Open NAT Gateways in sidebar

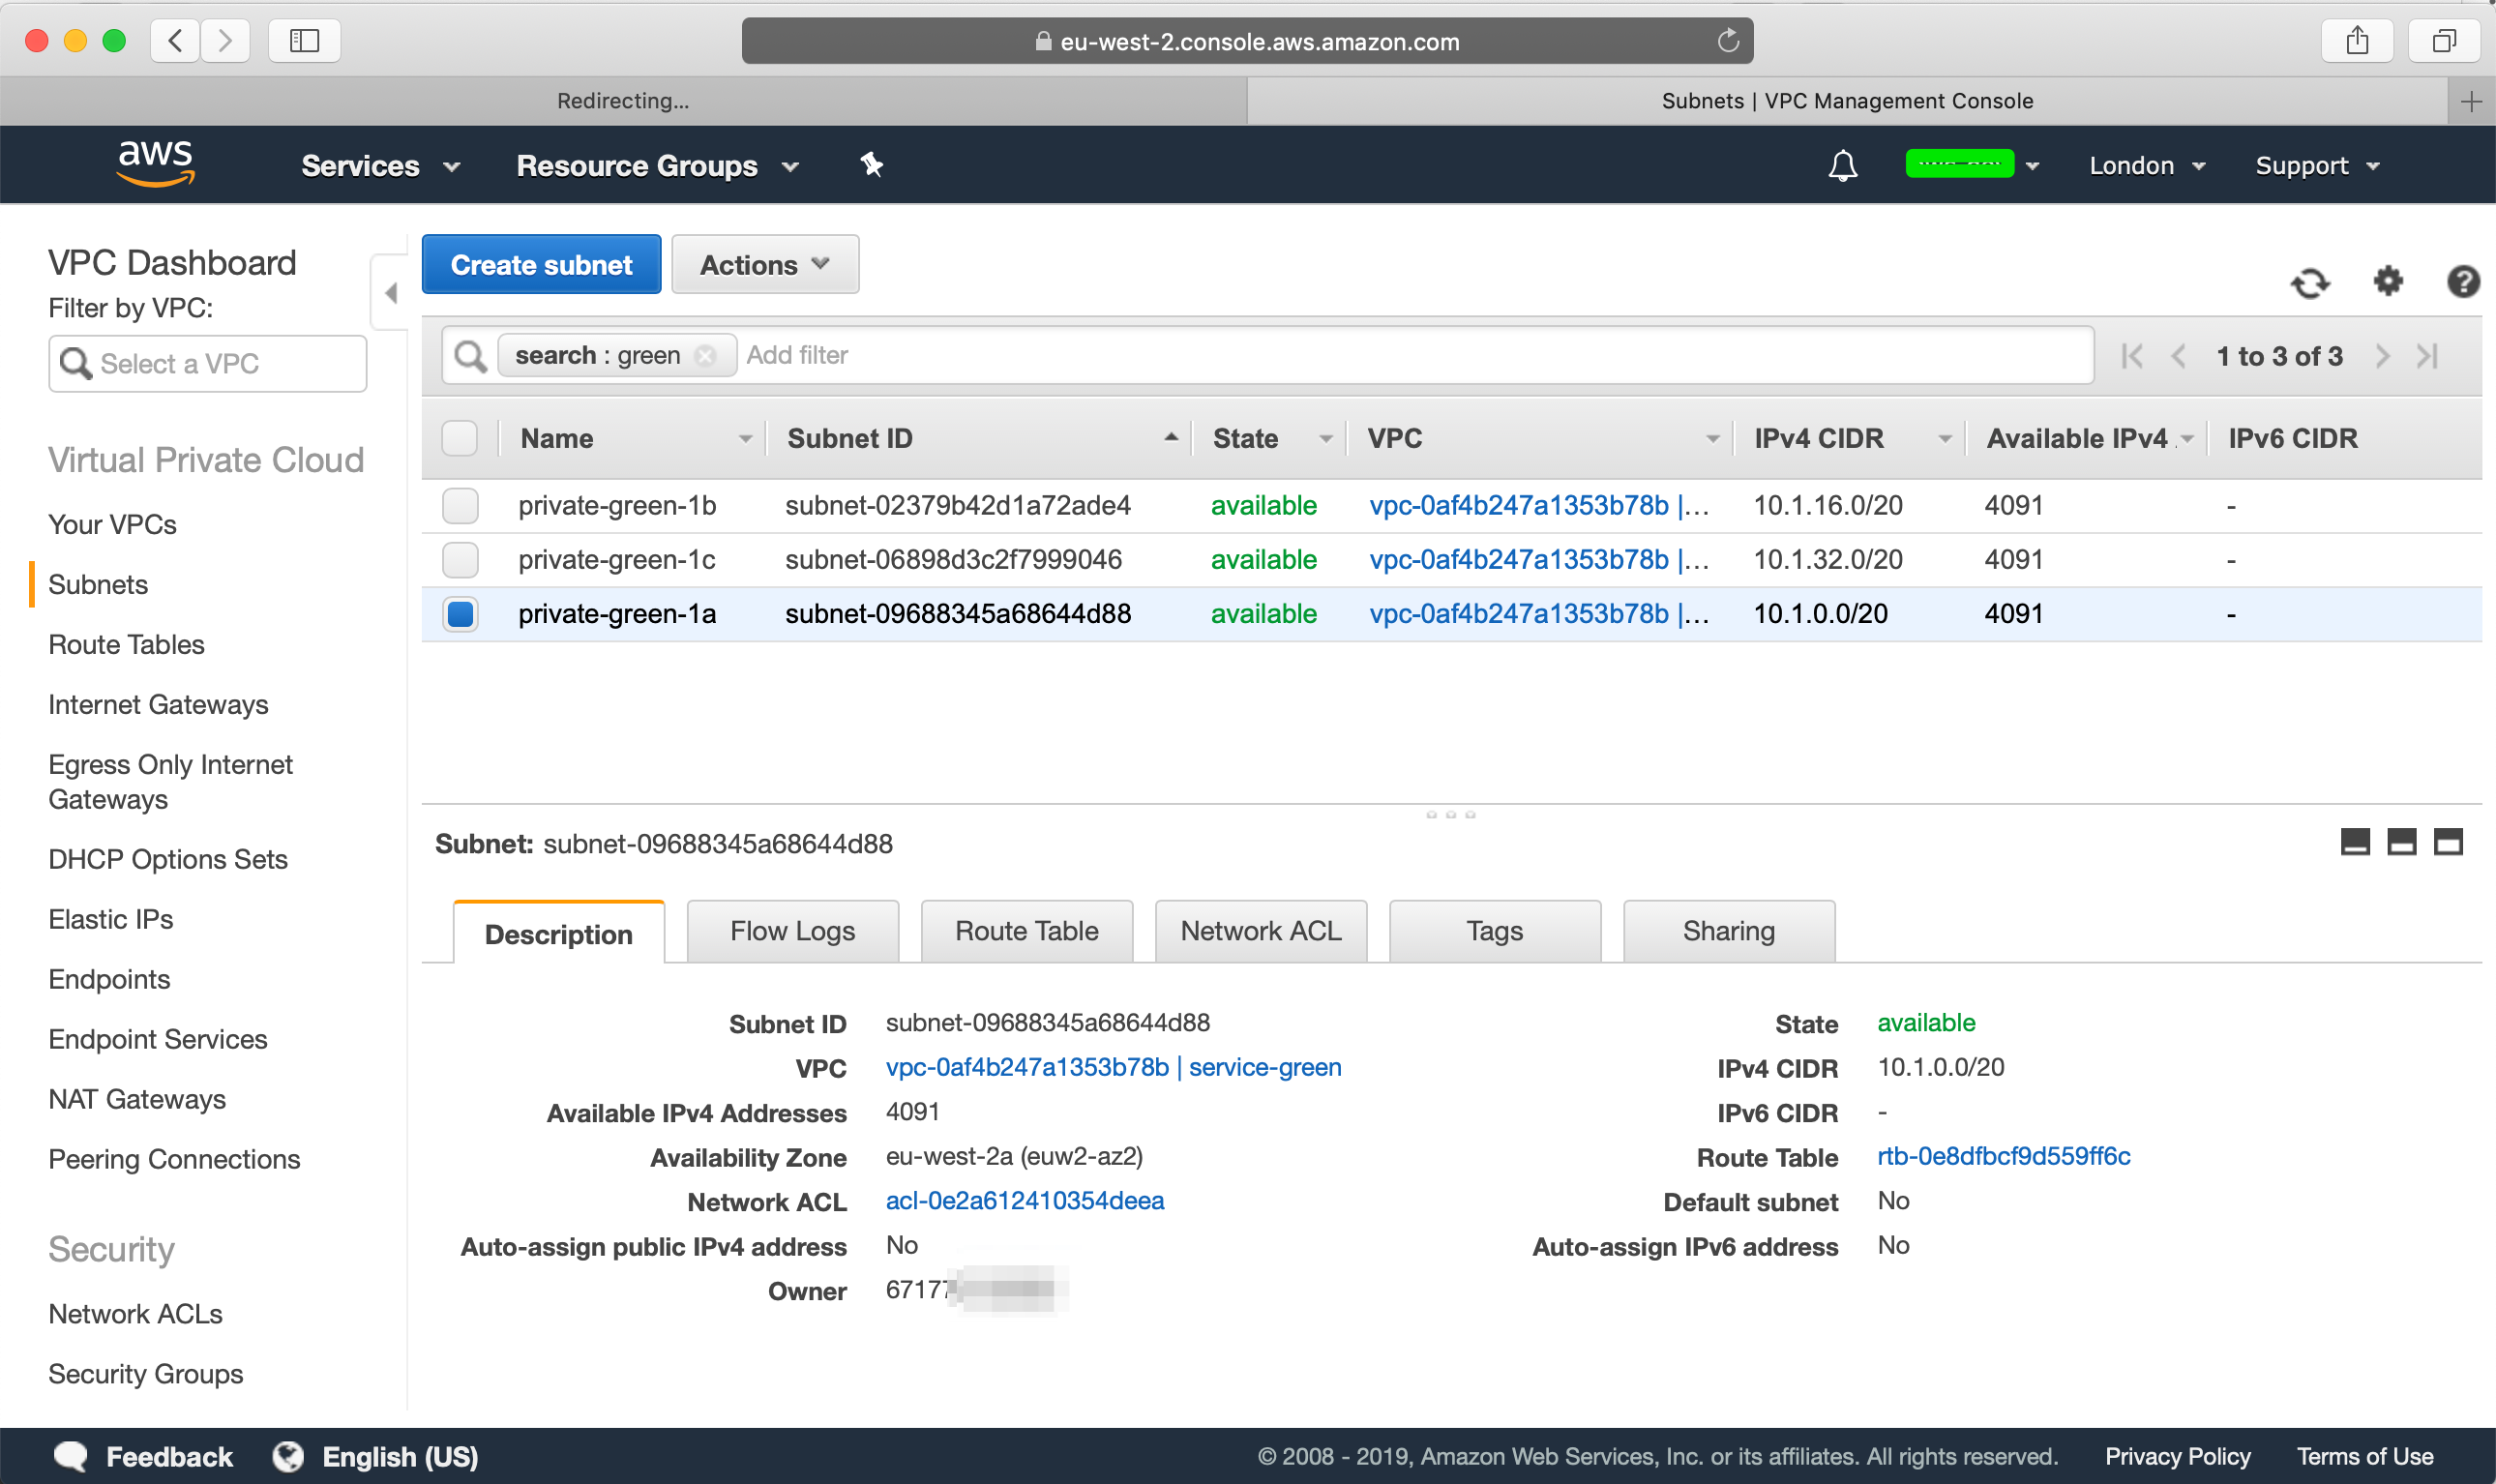(137, 1099)
